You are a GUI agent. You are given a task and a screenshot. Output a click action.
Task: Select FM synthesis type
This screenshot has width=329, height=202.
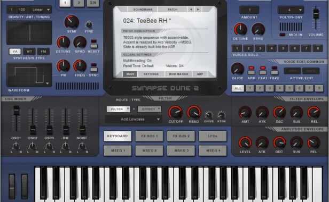(x=43, y=52)
